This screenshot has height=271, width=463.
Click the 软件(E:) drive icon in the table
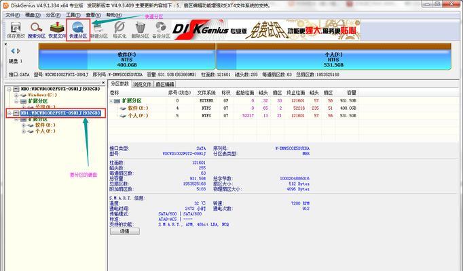(x=123, y=108)
